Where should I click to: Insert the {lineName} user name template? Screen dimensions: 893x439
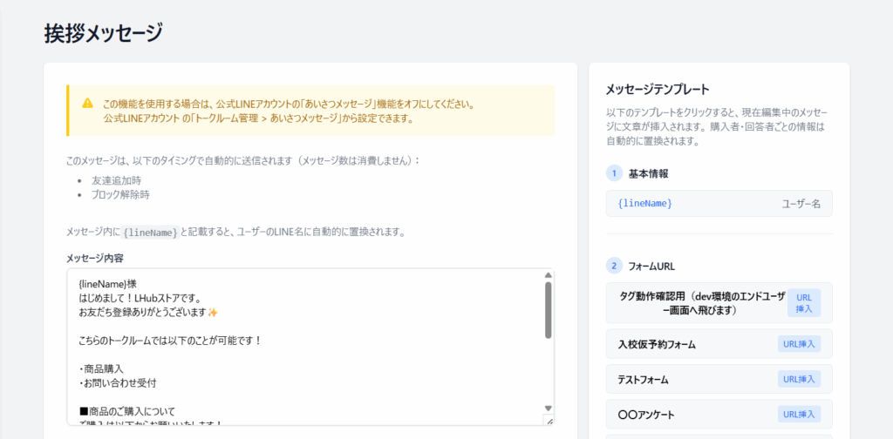(719, 204)
